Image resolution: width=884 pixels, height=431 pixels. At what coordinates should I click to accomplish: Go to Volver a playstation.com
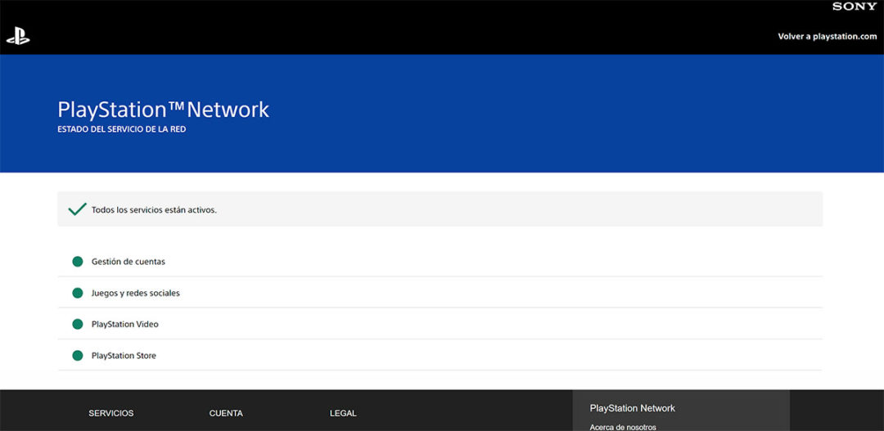(x=827, y=36)
